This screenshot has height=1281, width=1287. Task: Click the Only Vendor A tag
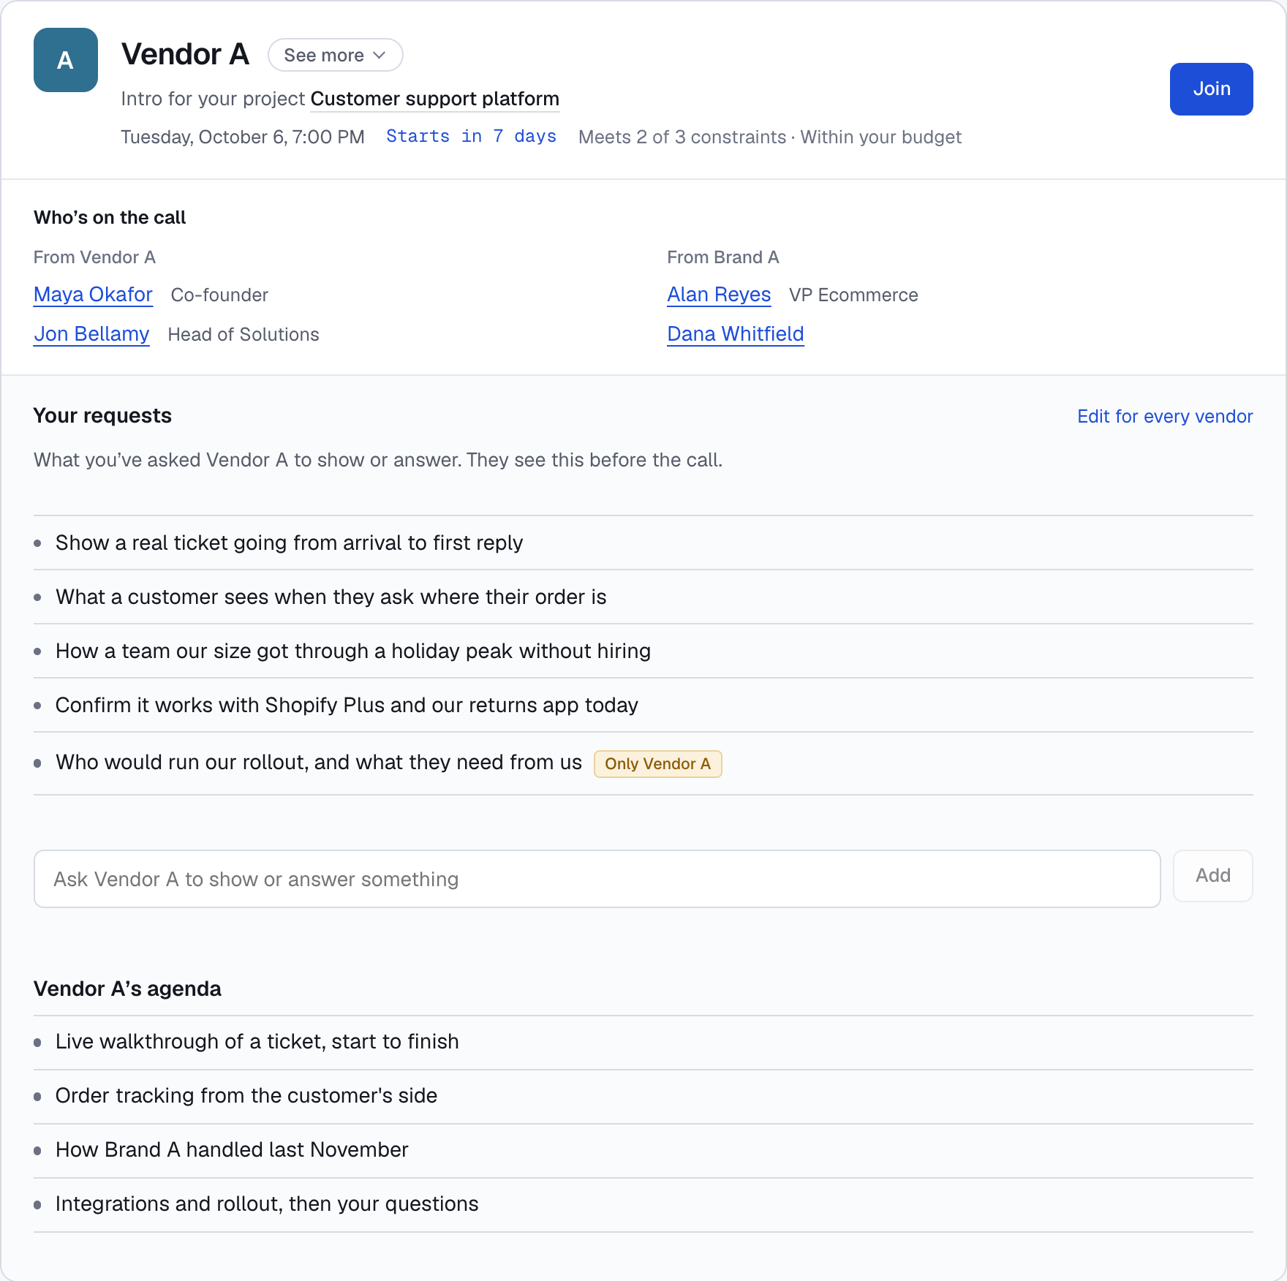pos(658,764)
